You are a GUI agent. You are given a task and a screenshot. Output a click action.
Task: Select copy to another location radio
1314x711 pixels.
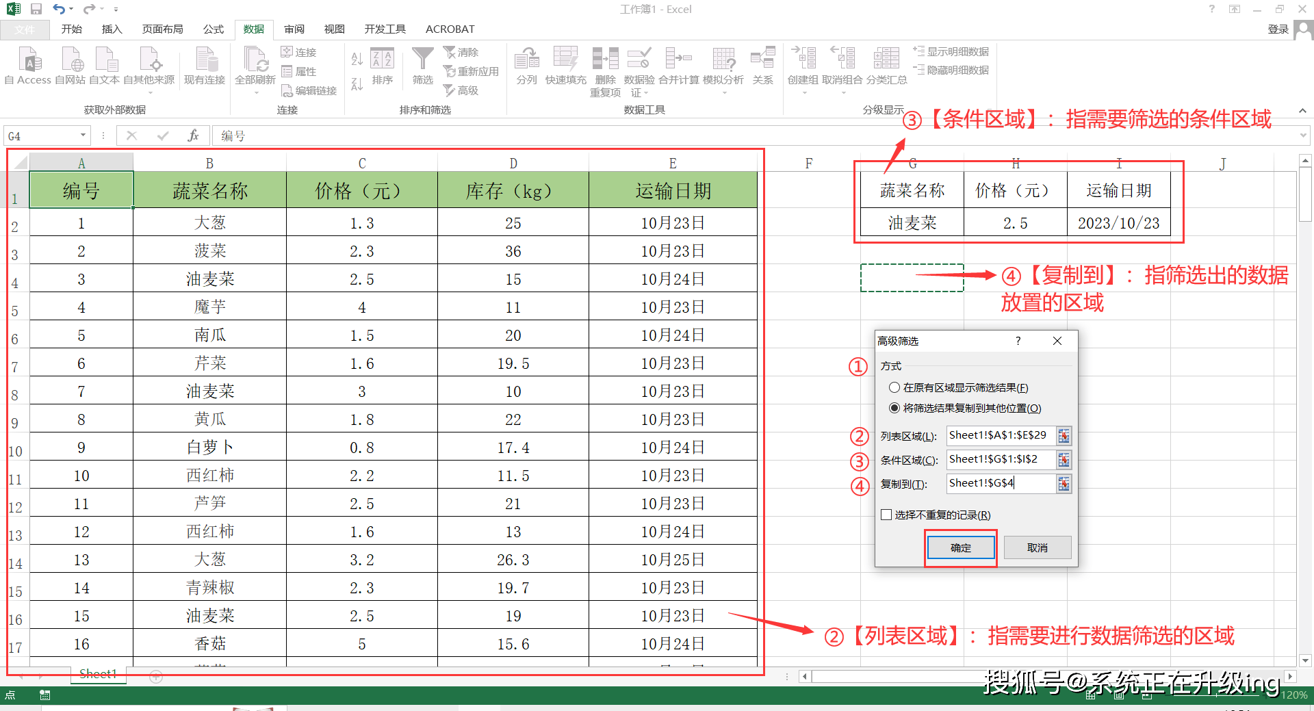(894, 408)
